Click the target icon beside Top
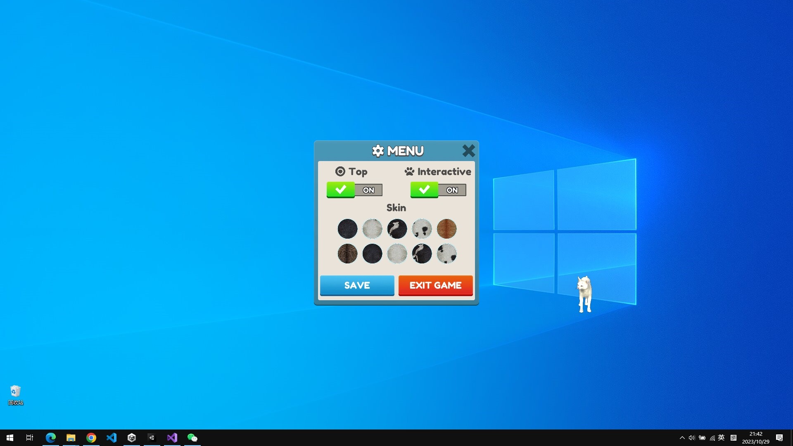793x446 pixels. pyautogui.click(x=340, y=171)
